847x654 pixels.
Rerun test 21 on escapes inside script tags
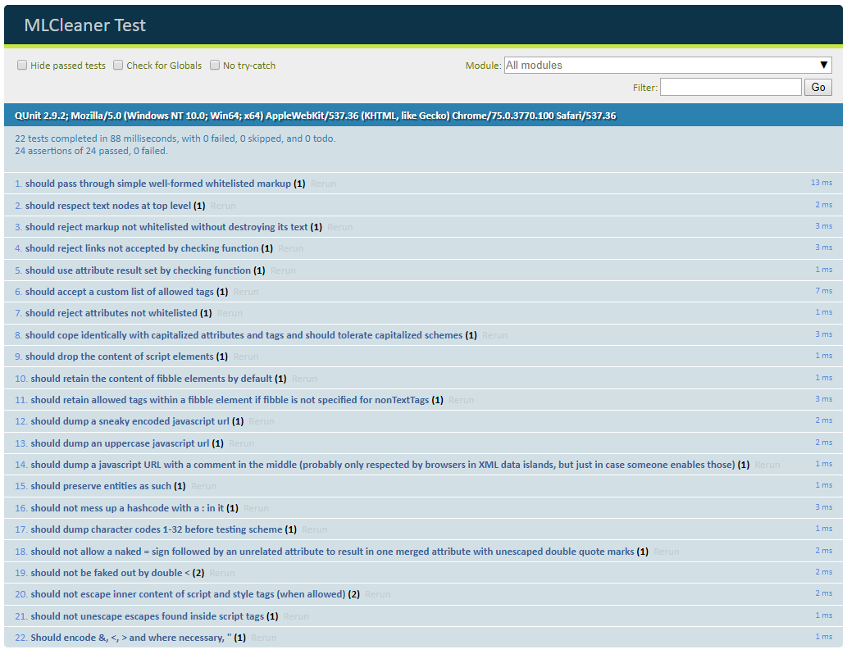click(296, 616)
